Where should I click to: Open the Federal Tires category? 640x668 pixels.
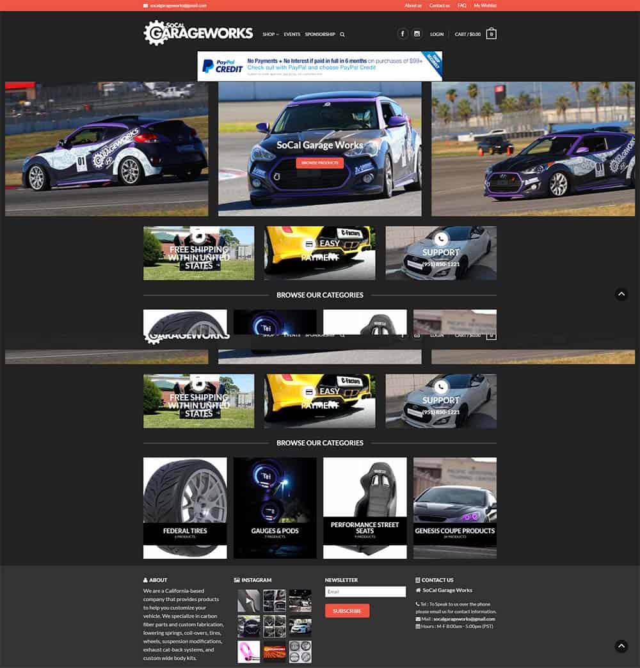185,508
